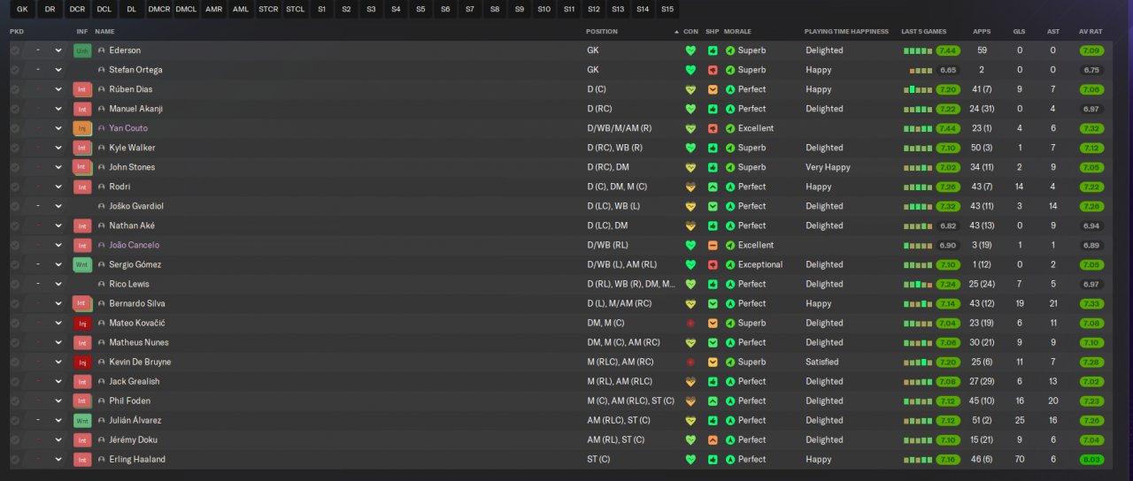Open Kevin De Bruyne's player name link
The image size is (1133, 481).
coord(140,362)
